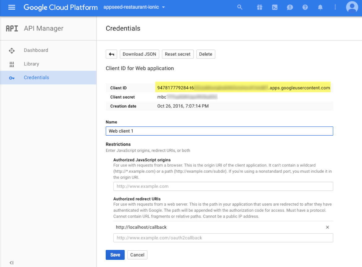Activate the Cloud Shell terminal icon
The image size is (362, 267).
275,7
